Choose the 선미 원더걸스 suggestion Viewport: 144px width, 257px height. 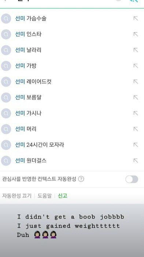pos(31,161)
